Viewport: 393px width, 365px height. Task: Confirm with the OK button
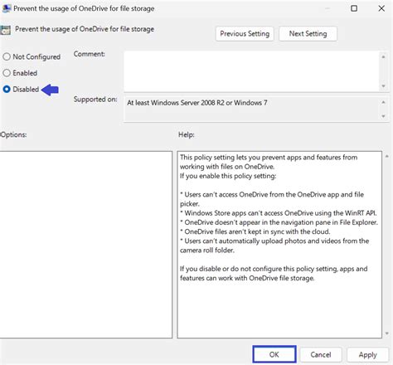click(x=274, y=354)
